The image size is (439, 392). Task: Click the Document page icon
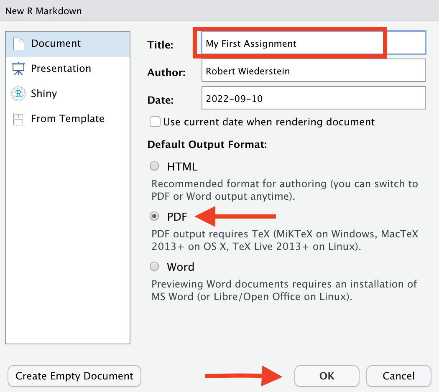click(19, 44)
